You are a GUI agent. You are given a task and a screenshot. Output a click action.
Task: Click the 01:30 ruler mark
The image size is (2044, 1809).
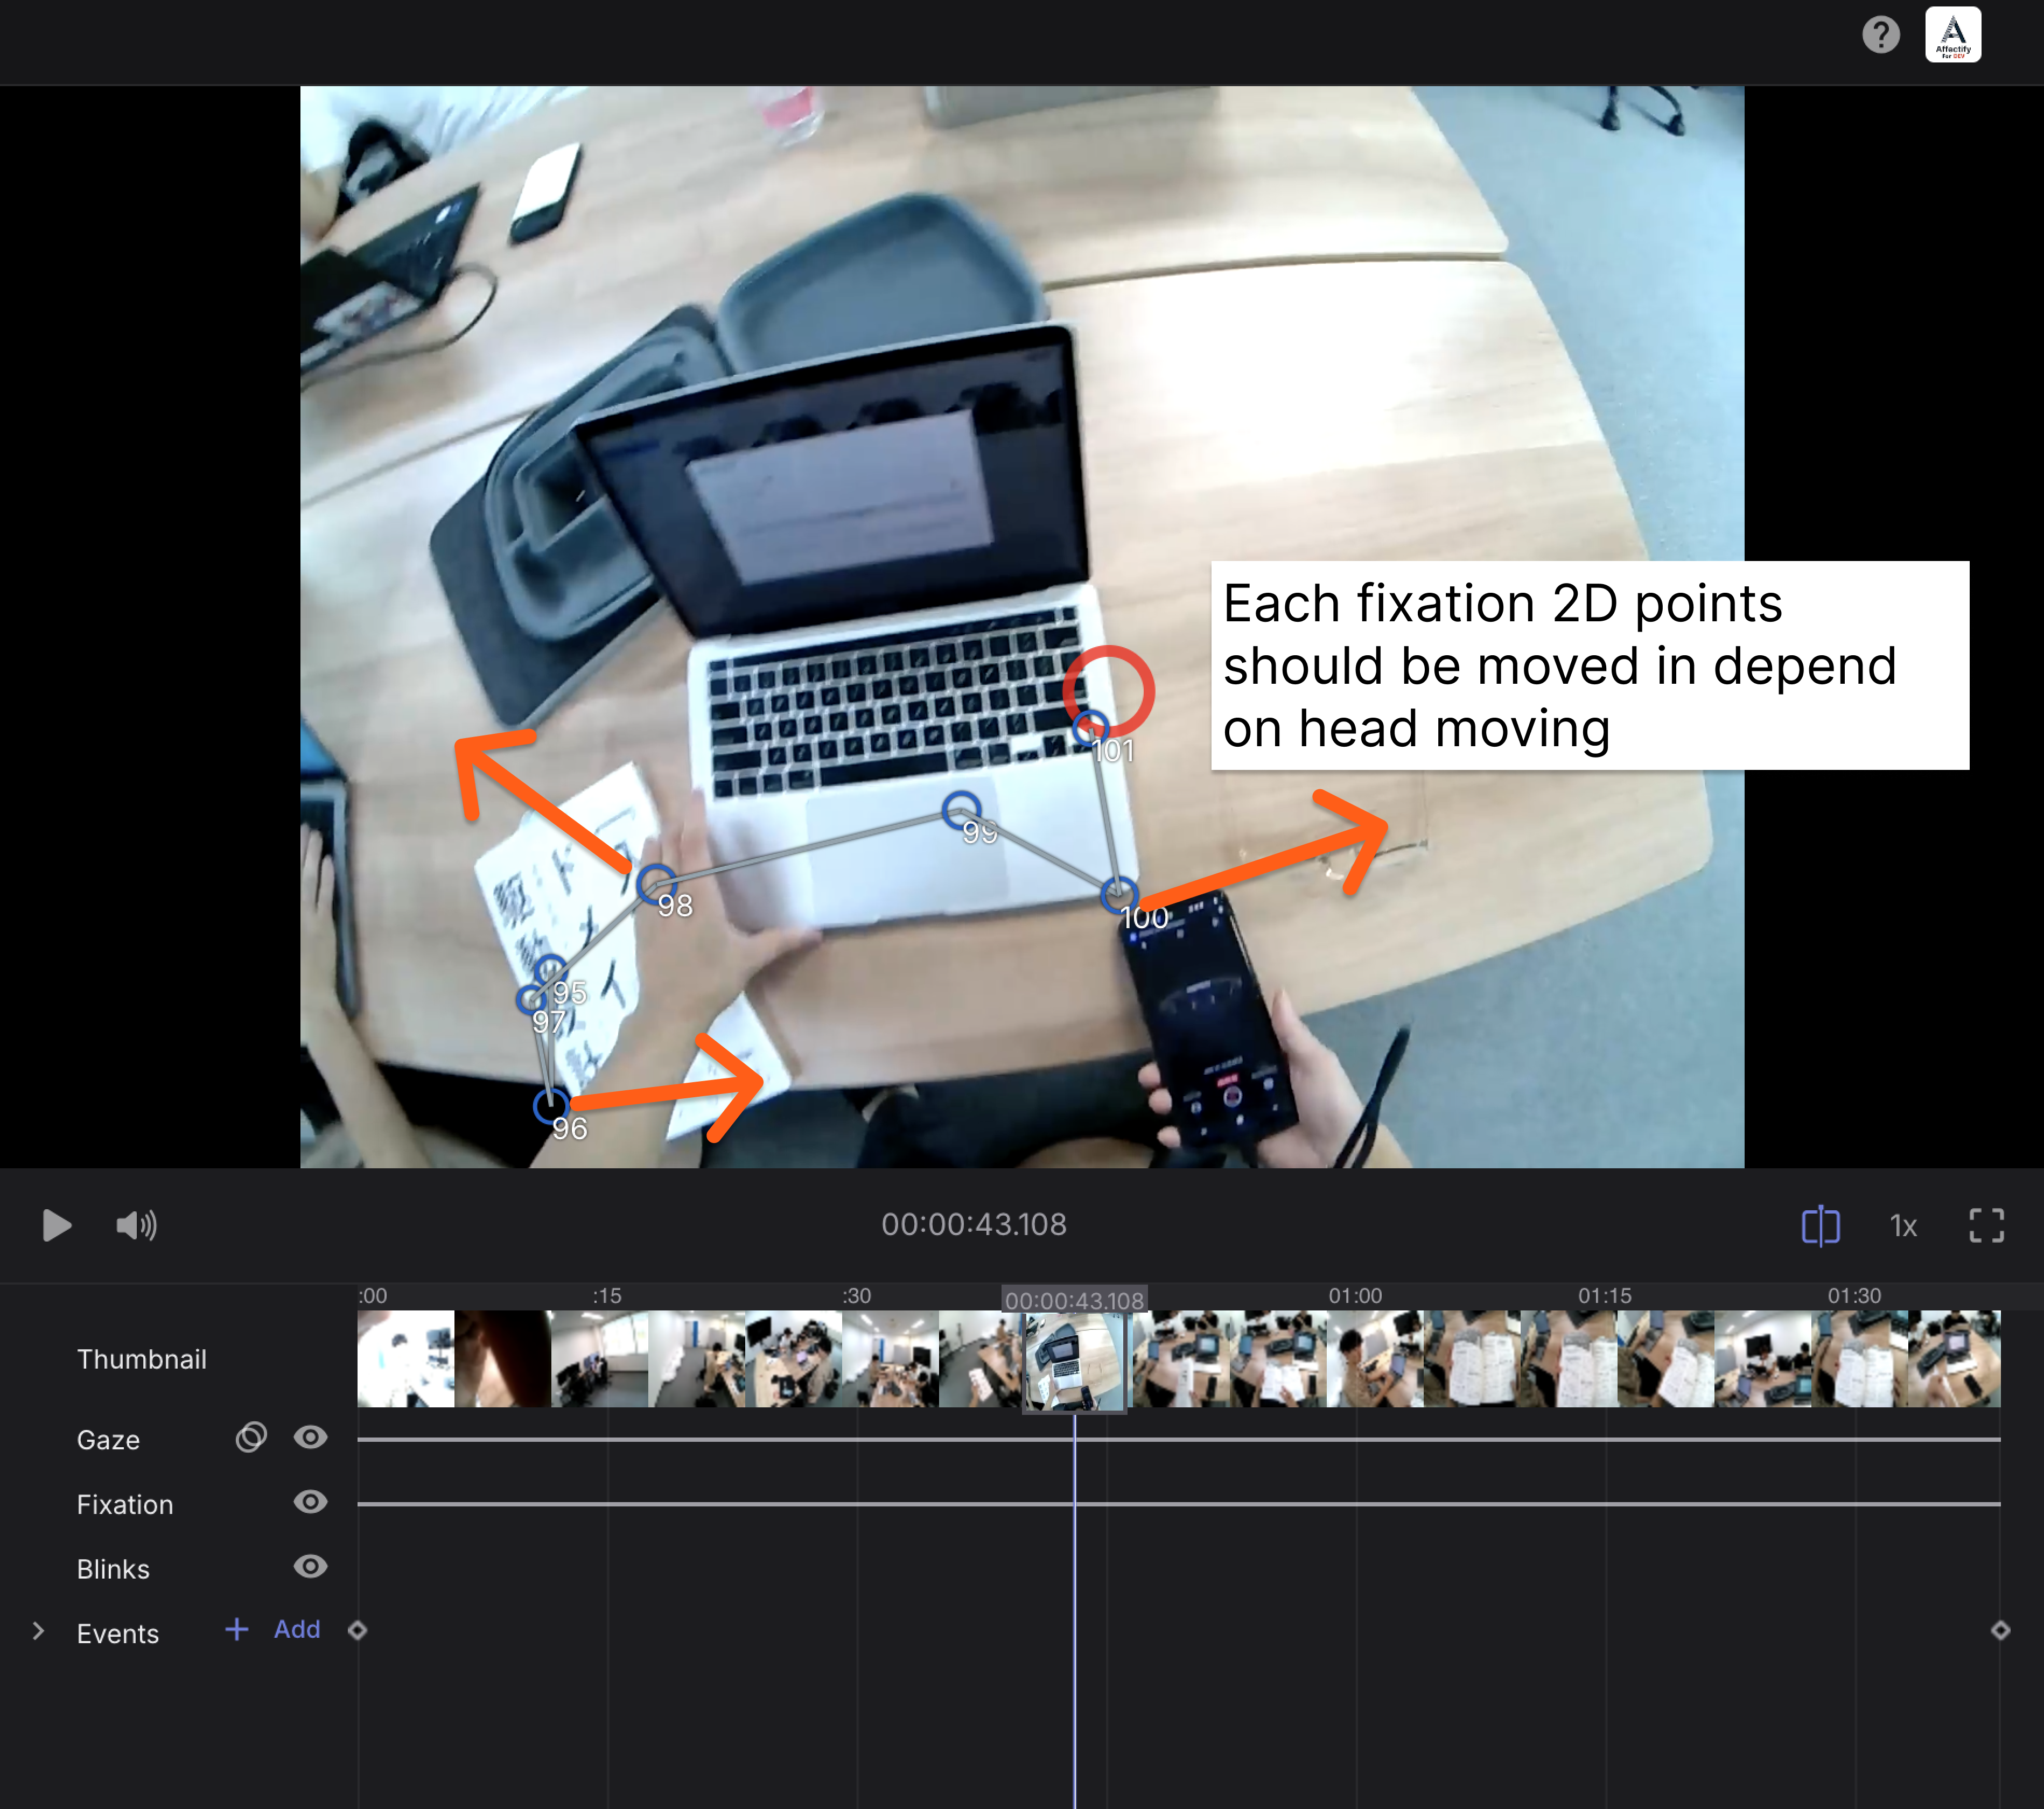(x=1855, y=1295)
